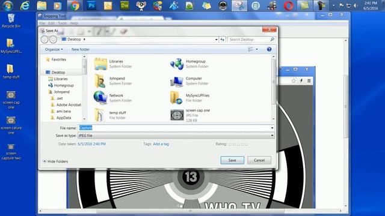Collapse folders with Hide Folders toggle

point(55,161)
